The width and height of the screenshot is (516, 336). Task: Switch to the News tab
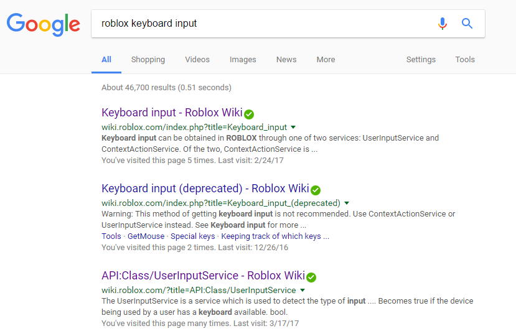point(286,60)
